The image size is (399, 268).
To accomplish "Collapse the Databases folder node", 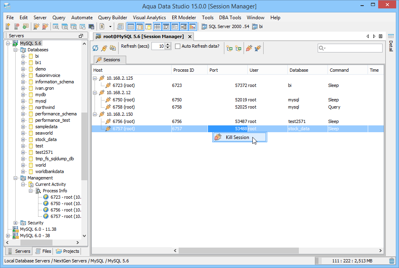I will click(x=16, y=50).
